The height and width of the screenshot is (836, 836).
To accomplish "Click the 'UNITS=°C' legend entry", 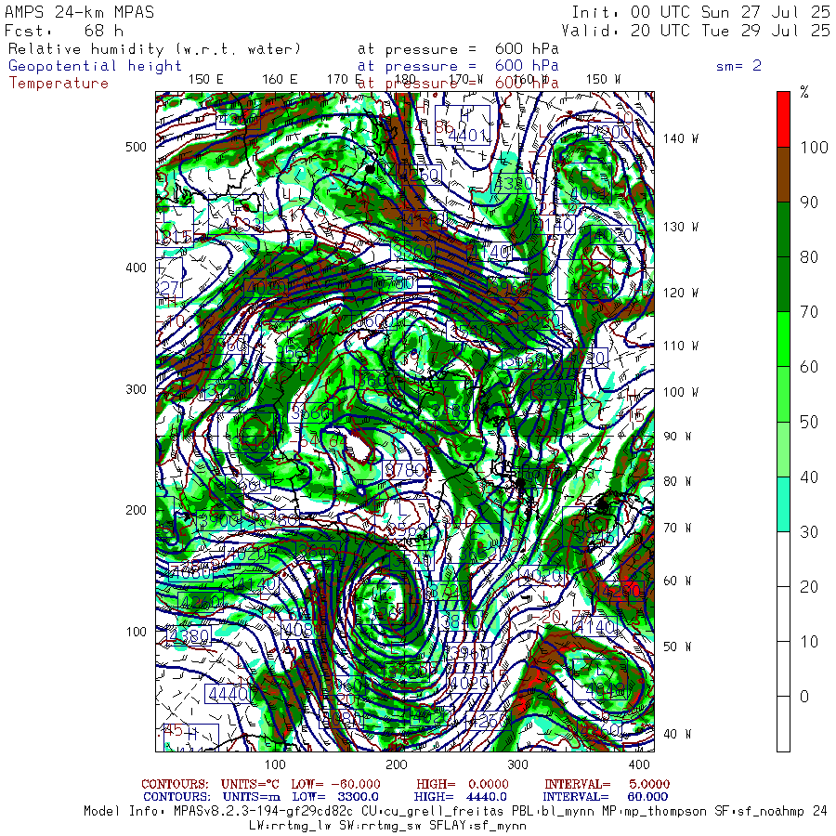I will point(250,784).
